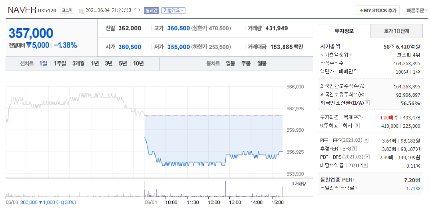
Task: Click the 동일업종 등락률 link text
Action: coord(338,188)
